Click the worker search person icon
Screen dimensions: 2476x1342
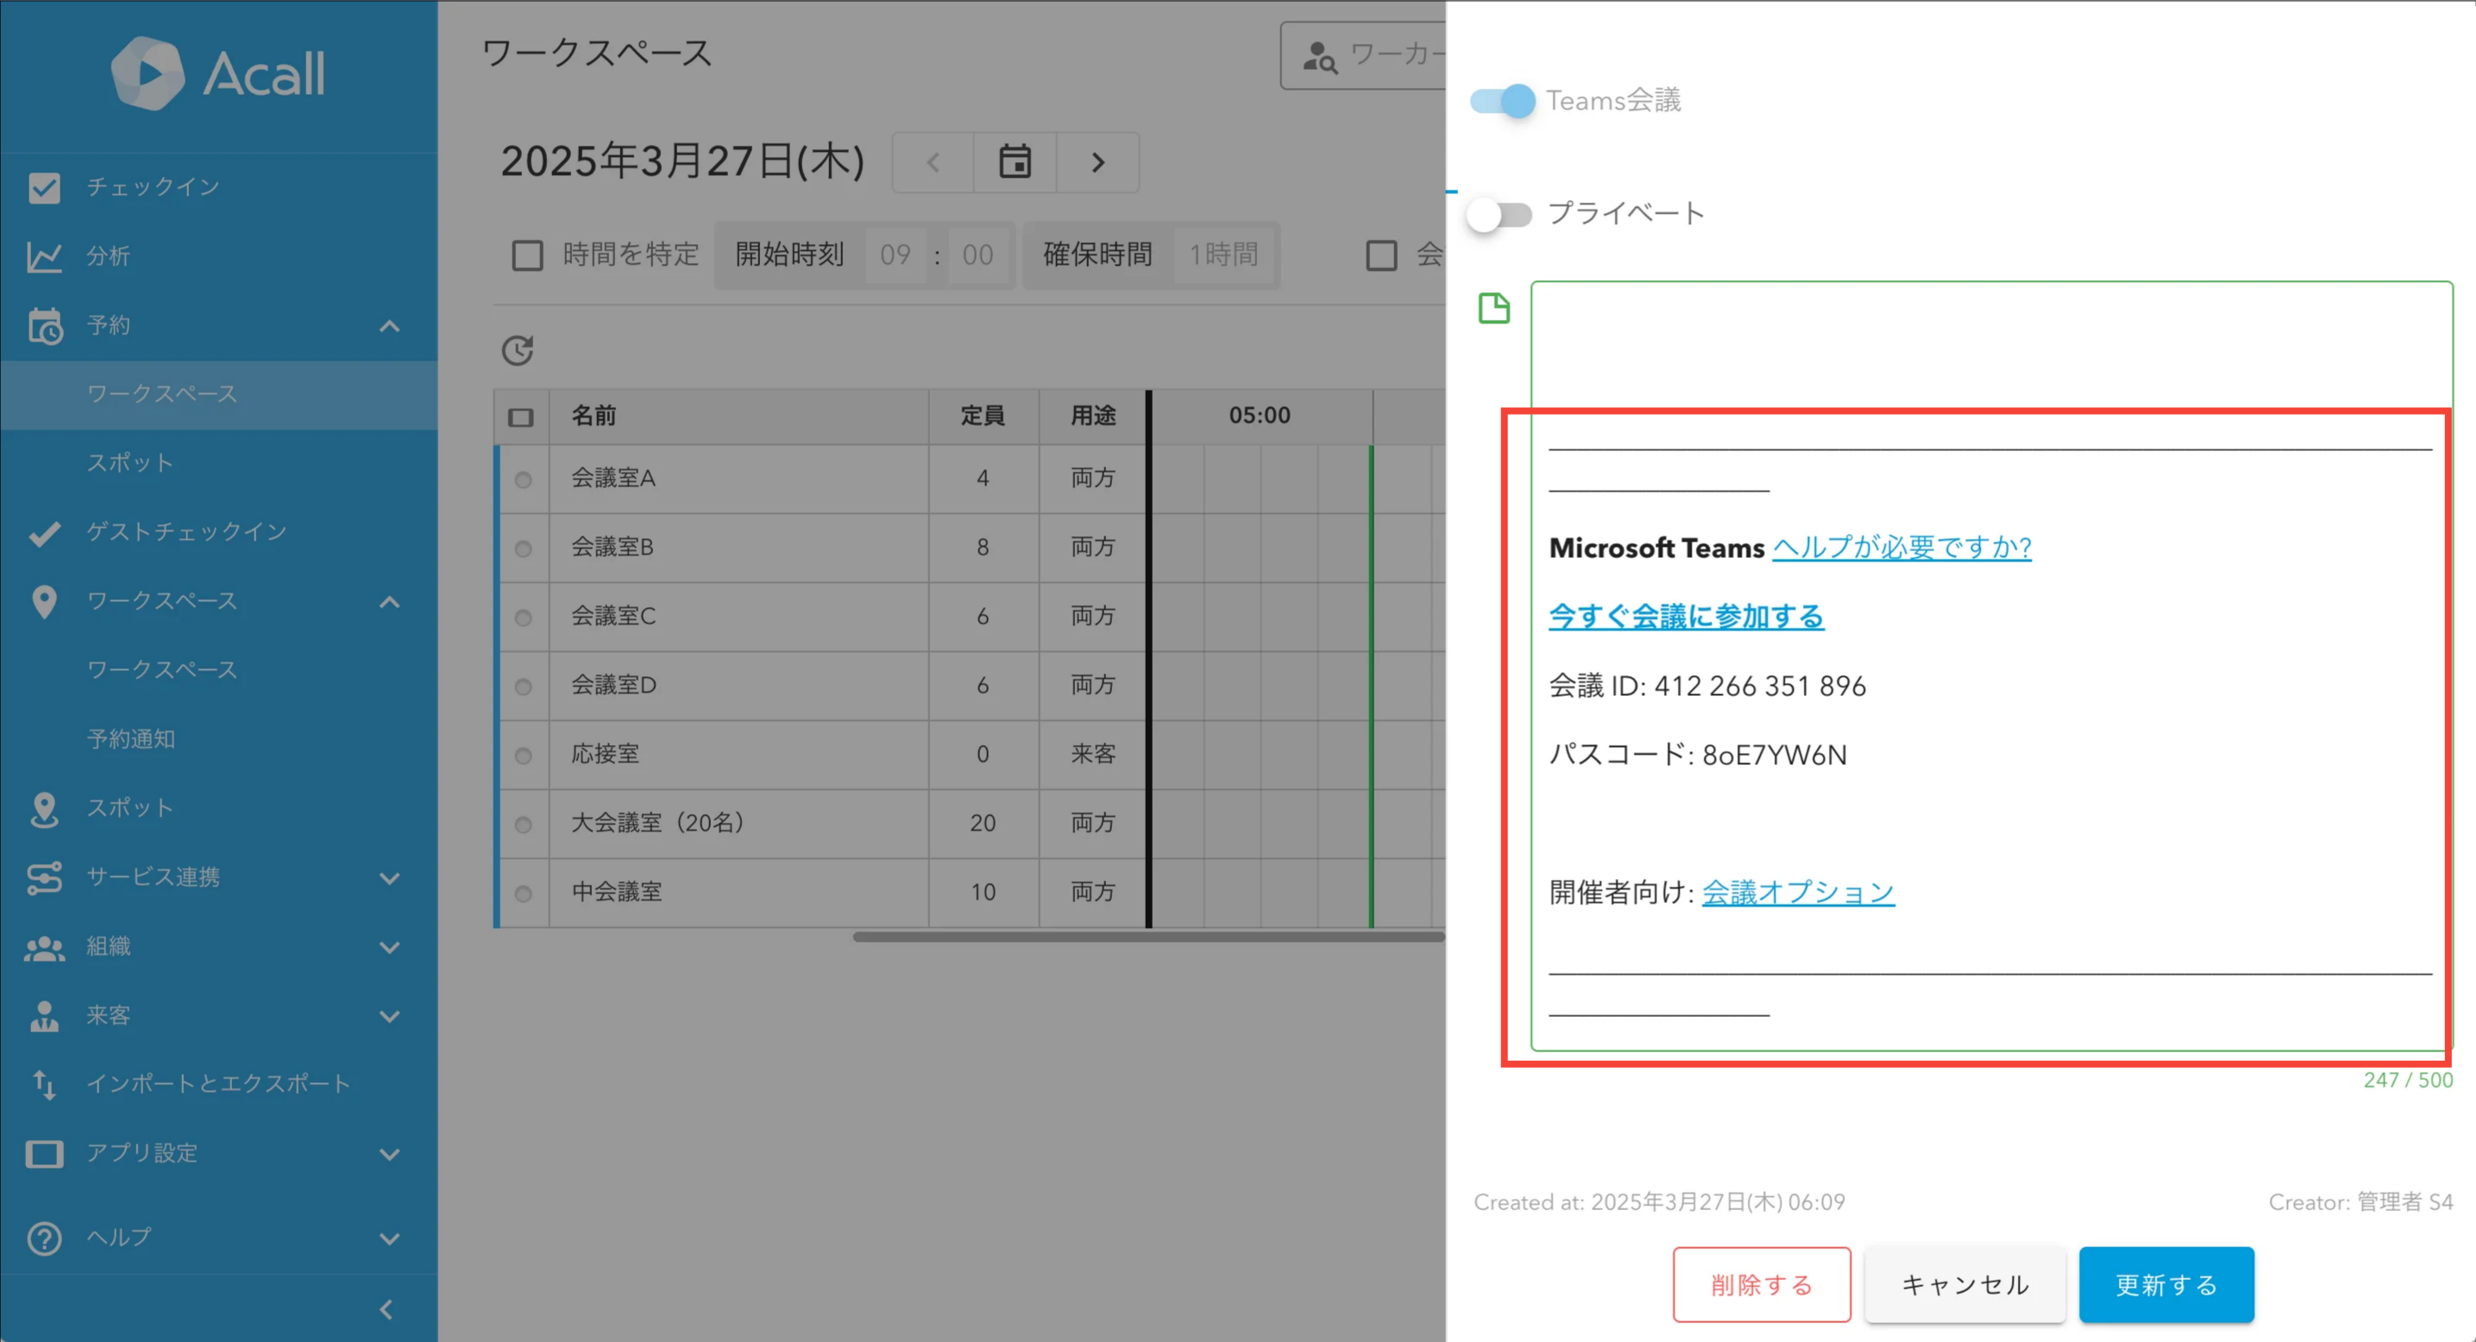tap(1319, 57)
